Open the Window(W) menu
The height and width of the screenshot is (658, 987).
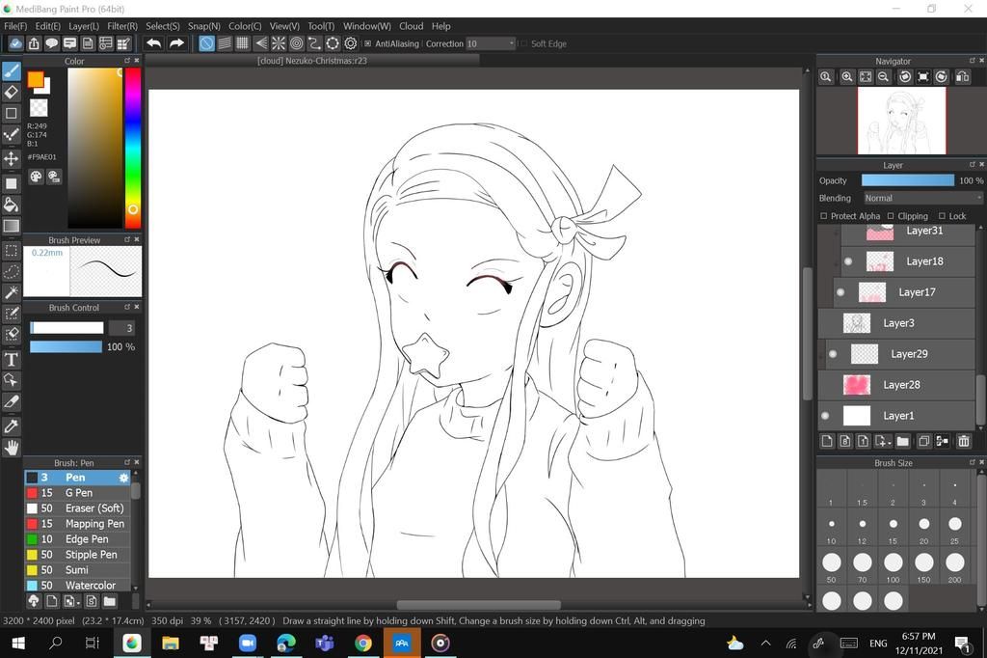coord(367,26)
